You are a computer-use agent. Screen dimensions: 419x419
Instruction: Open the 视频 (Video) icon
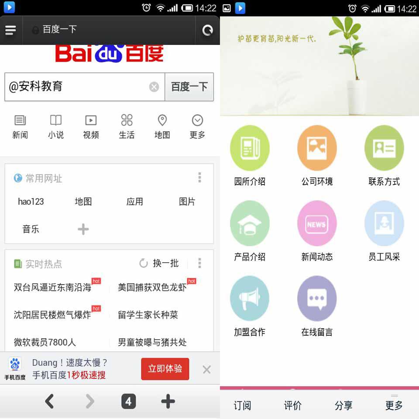tap(91, 123)
